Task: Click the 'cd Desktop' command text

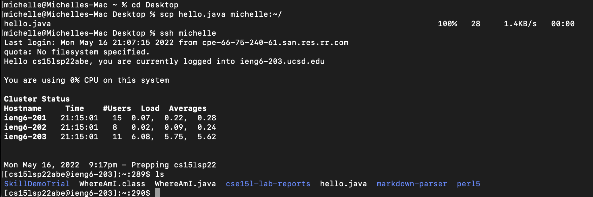Action: [x=155, y=5]
